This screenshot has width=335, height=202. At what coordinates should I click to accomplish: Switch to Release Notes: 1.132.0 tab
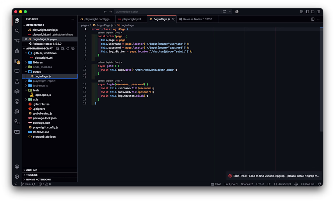click(197, 19)
